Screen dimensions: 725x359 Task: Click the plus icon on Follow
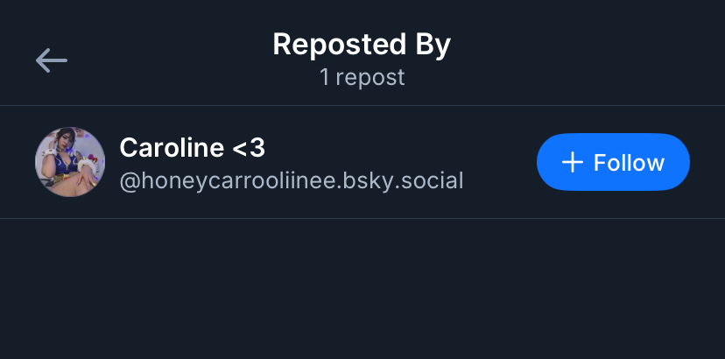tap(572, 163)
